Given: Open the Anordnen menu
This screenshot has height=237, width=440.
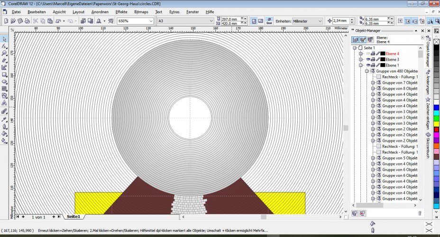Looking at the screenshot, I should coord(100,12).
